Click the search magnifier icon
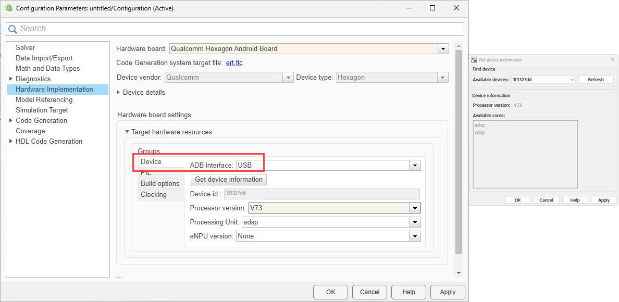The height and width of the screenshot is (302, 619). click(x=13, y=29)
